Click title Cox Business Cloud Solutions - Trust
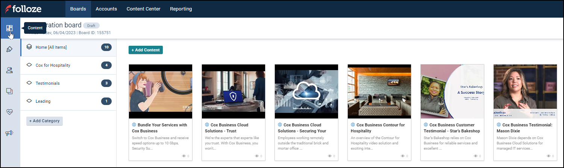This screenshot has width=564, height=168. (x=227, y=128)
